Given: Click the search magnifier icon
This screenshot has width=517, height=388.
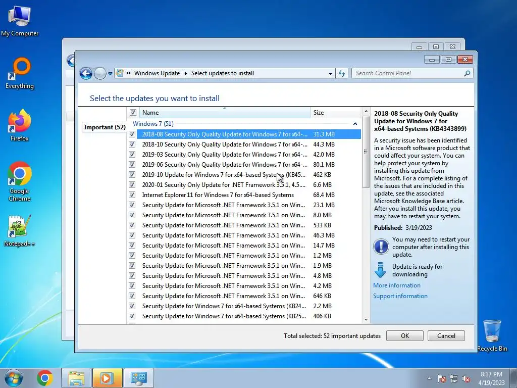Looking at the screenshot, I should click(467, 73).
